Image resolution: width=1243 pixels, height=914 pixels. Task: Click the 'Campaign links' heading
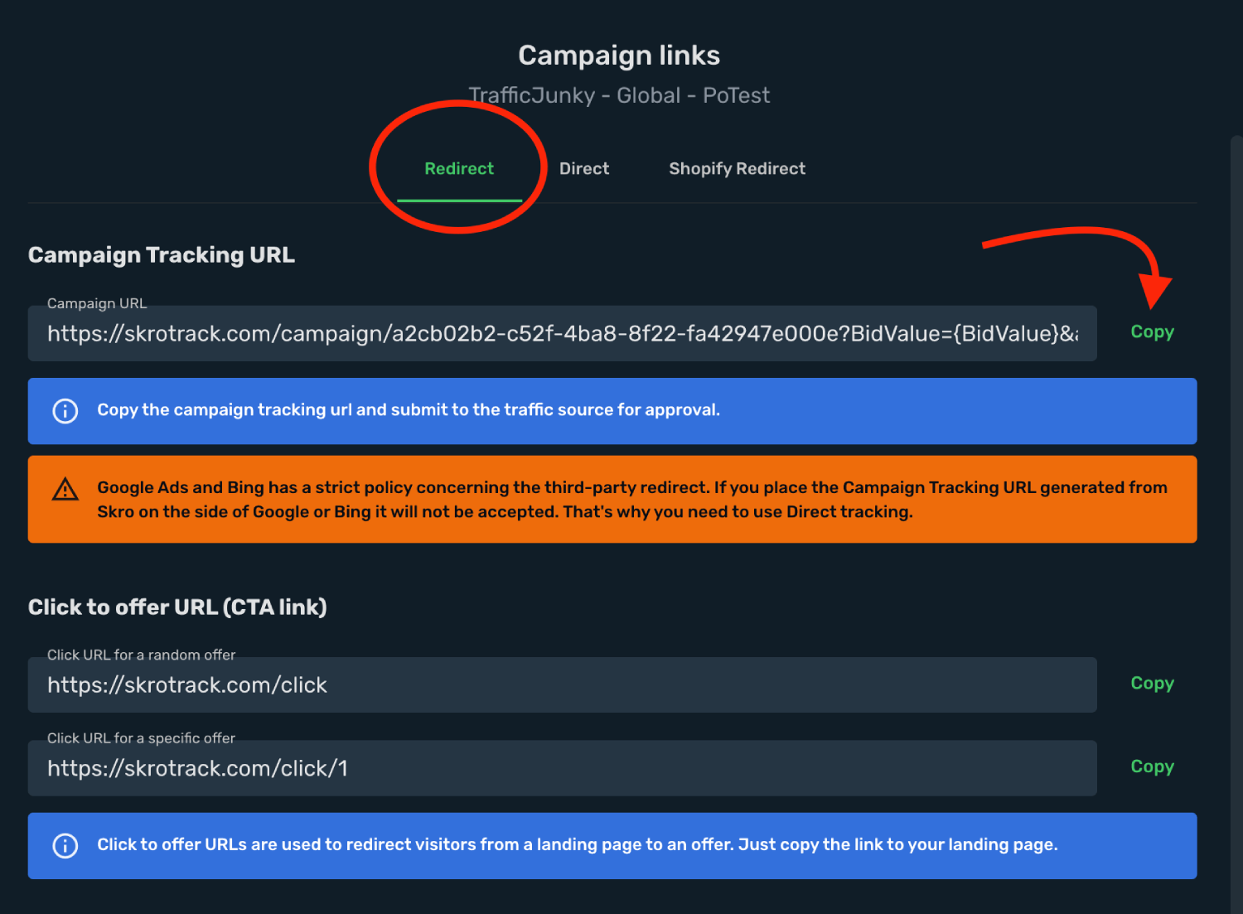click(619, 56)
